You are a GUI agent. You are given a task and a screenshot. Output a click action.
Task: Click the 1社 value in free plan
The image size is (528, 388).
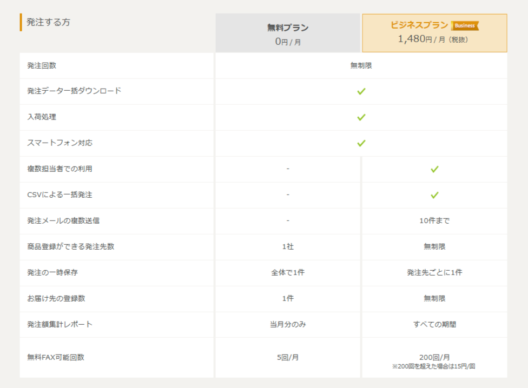[x=288, y=246]
